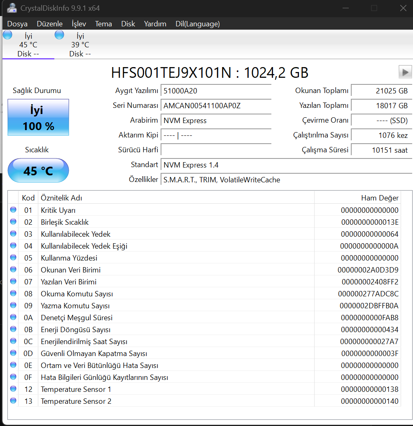
Task: Select the first disk's blue status orb
Action: point(7,35)
